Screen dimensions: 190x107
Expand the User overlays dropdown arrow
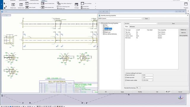96,3
